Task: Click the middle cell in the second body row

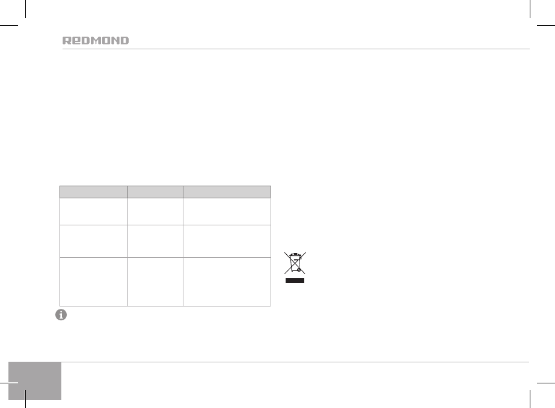Action: (x=155, y=240)
